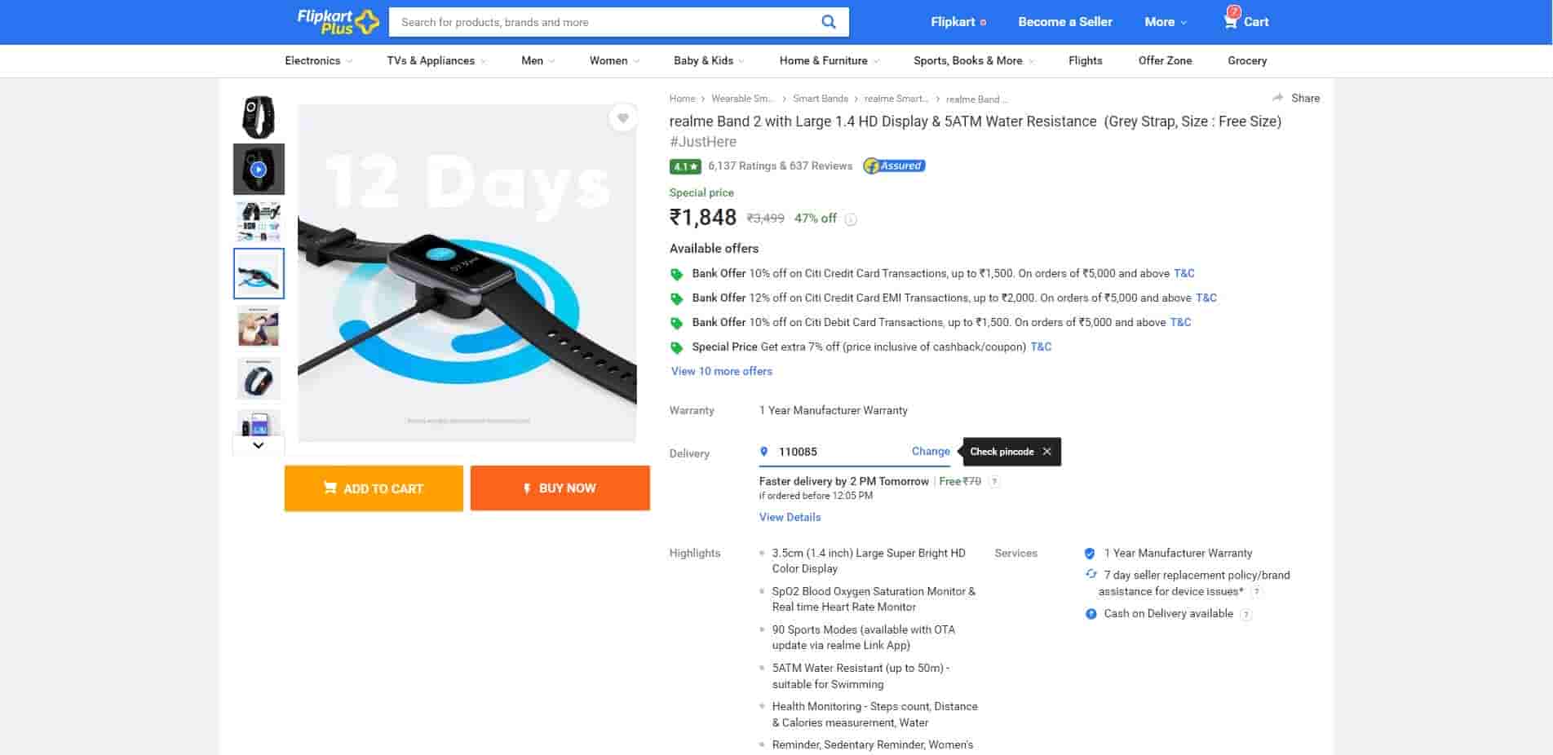The height and width of the screenshot is (755, 1553).
Task: Click the delivery charge help icon
Action: pyautogui.click(x=994, y=482)
